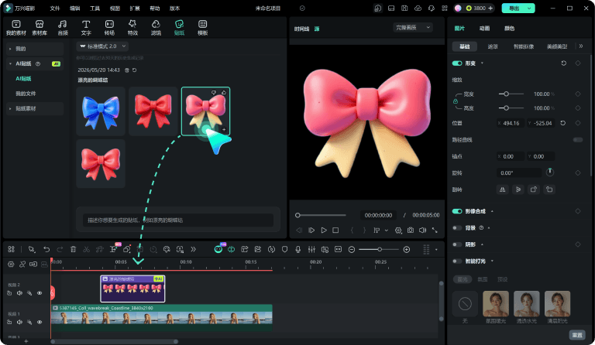The image size is (595, 345).
Task: Click the shield marker icon in timeline toolbar
Action: click(x=284, y=249)
